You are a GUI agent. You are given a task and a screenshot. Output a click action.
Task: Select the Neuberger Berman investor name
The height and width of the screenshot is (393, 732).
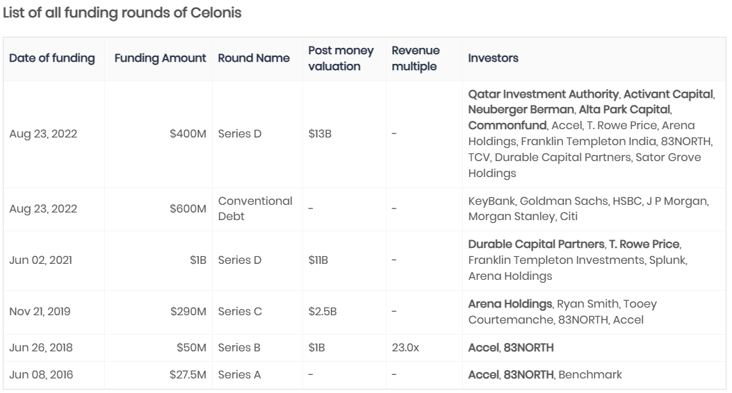521,110
